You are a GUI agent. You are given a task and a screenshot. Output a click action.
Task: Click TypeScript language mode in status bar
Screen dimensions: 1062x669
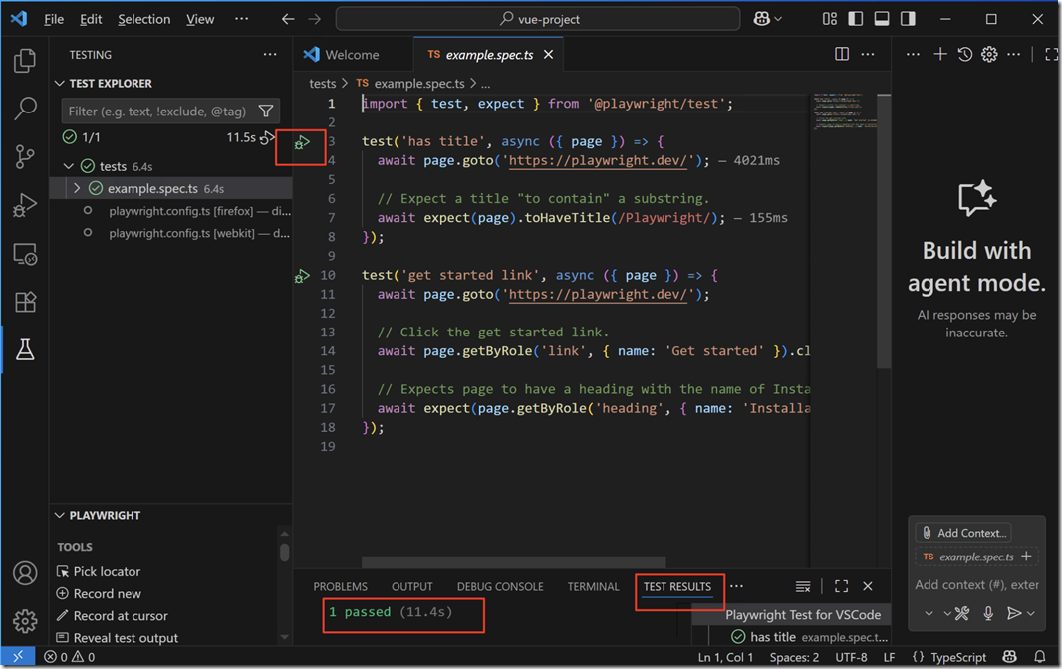tap(957, 657)
